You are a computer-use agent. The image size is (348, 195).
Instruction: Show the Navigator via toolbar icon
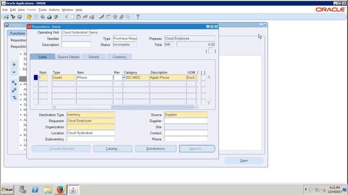(20, 17)
